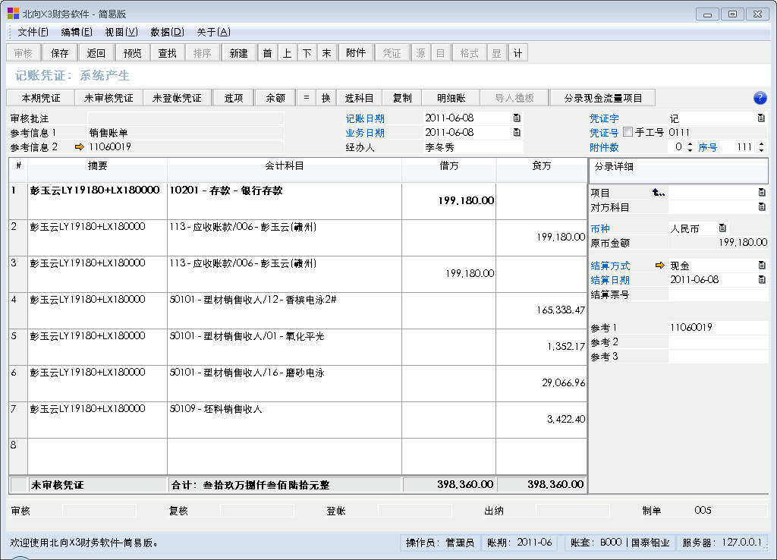Screen dimensions: 777x560
Task: Open the 结算日期 date picker icon
Action: [762, 279]
